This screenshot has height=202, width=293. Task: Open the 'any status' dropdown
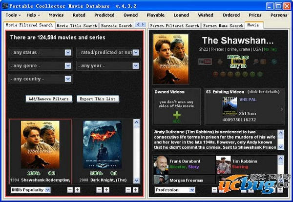(68, 52)
